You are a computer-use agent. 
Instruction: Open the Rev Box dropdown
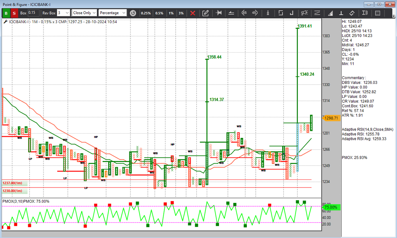click(x=63, y=13)
